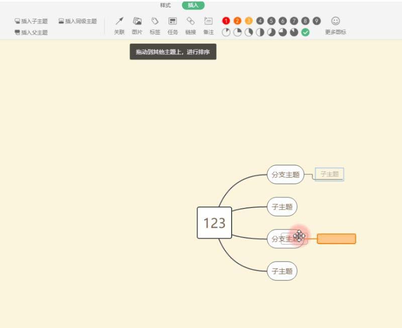Select the 插入 tab
This screenshot has width=402, height=328.
tap(193, 6)
